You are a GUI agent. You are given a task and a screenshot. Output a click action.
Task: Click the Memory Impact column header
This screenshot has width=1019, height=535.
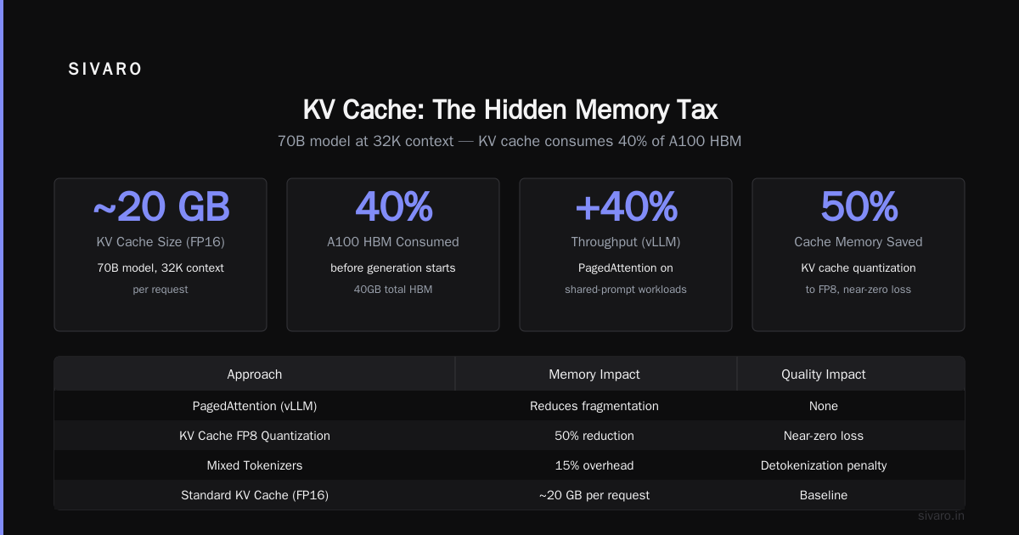[594, 374]
